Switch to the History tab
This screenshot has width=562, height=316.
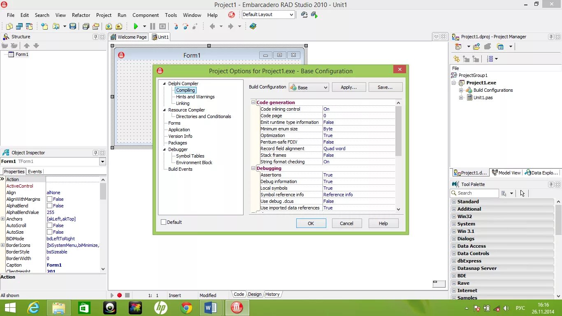pos(272,294)
